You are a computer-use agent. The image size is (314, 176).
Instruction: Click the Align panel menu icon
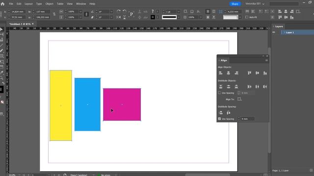[266, 60]
